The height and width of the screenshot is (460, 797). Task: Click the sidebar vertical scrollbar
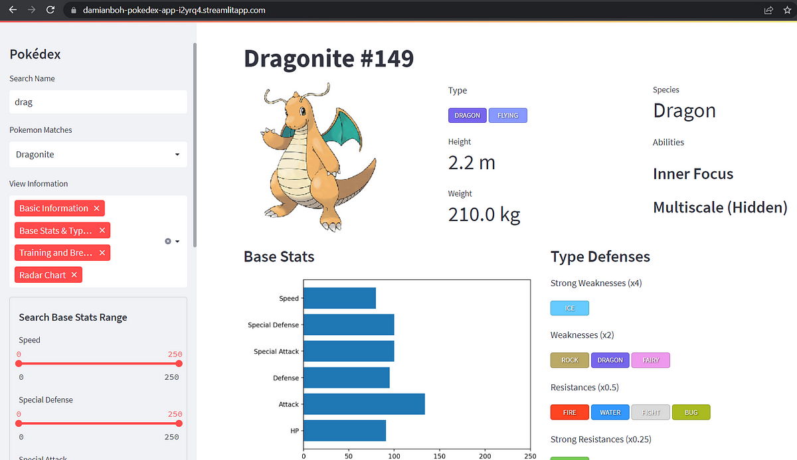(195, 145)
